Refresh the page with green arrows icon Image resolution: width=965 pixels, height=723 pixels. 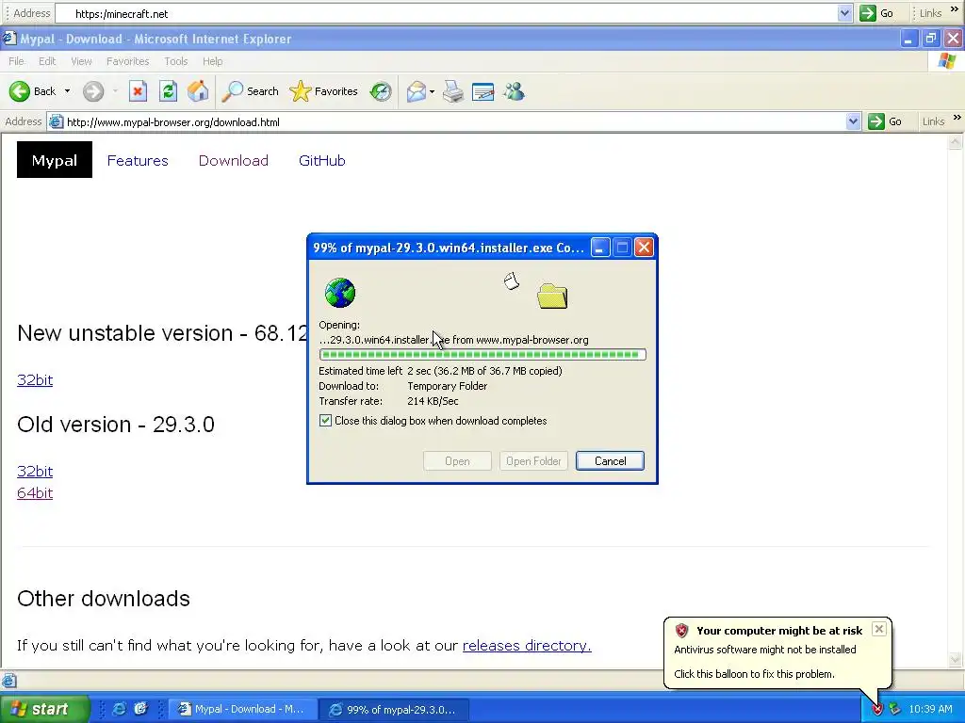[168, 91]
